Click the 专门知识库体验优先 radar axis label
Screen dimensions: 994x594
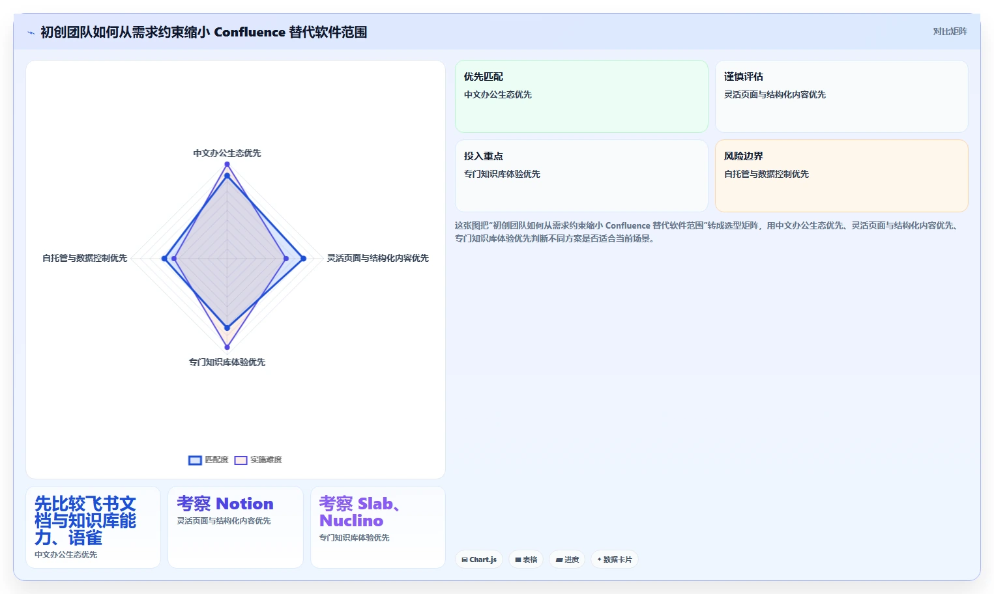point(227,362)
